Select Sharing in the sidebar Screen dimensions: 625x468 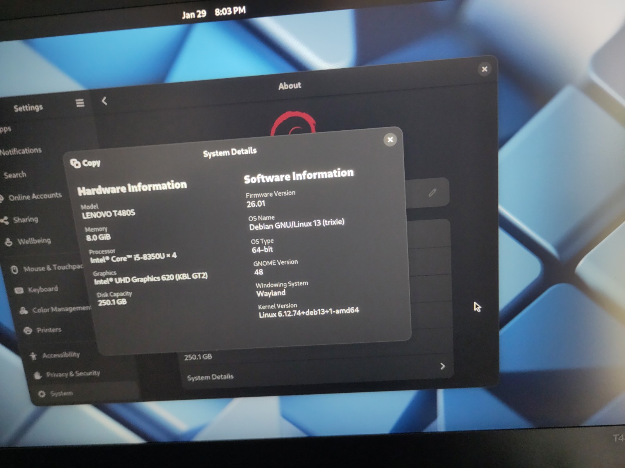pyautogui.click(x=26, y=220)
